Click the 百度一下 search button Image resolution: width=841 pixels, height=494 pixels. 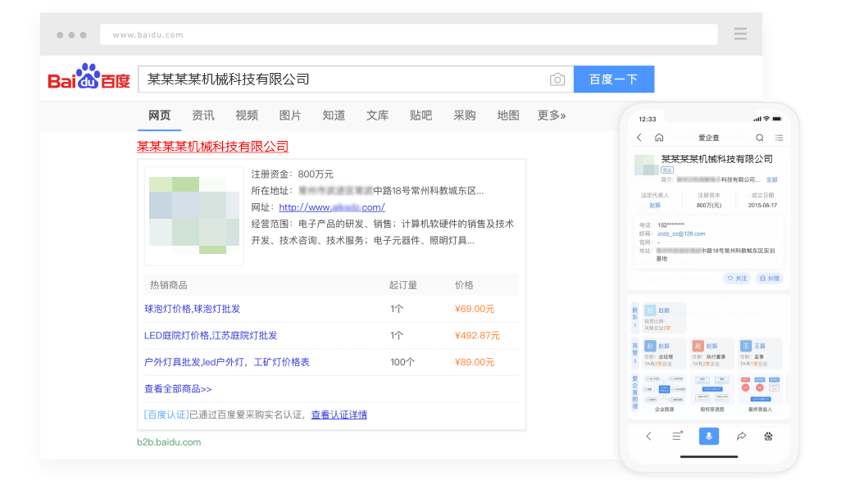click(x=613, y=79)
